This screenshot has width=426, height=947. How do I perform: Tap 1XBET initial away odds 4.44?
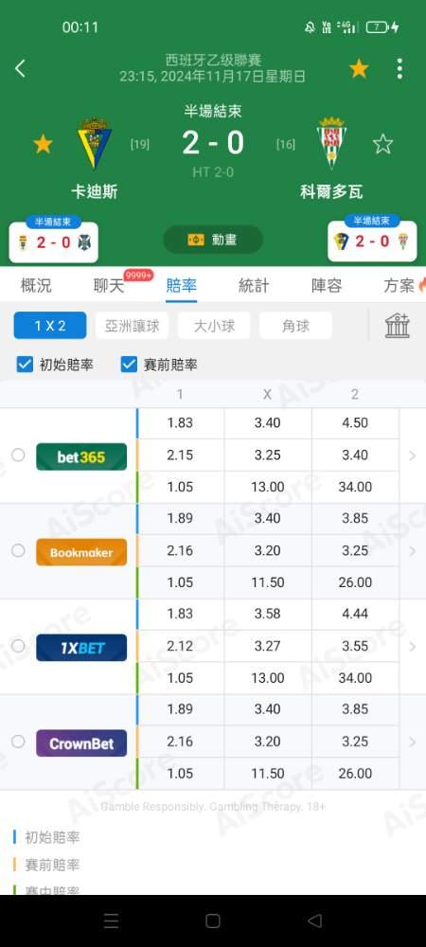coord(355,614)
